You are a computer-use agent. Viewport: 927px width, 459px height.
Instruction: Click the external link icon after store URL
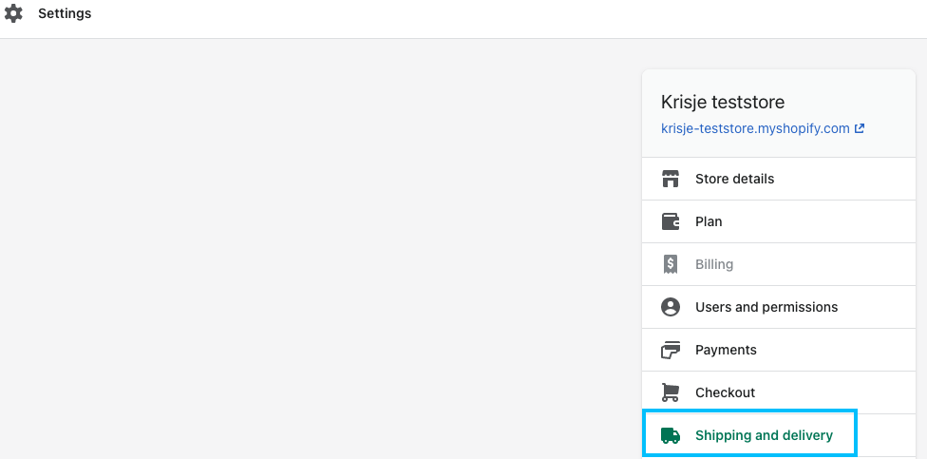tap(860, 127)
